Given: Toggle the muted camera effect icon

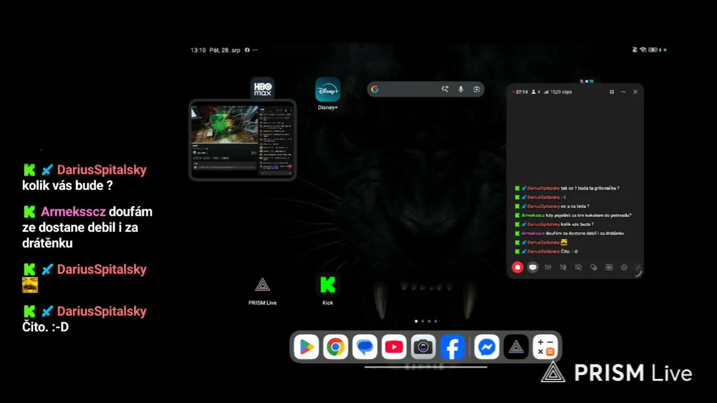Looking at the screenshot, I should pyautogui.click(x=563, y=268).
